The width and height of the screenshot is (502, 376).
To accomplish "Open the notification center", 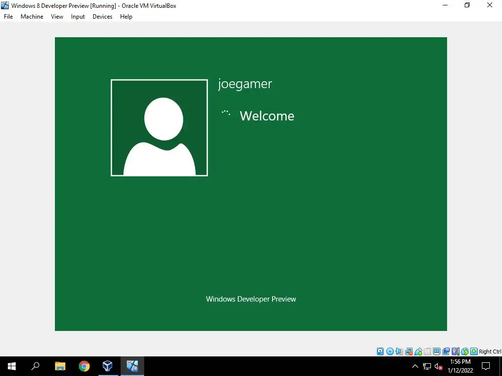I will [486, 366].
